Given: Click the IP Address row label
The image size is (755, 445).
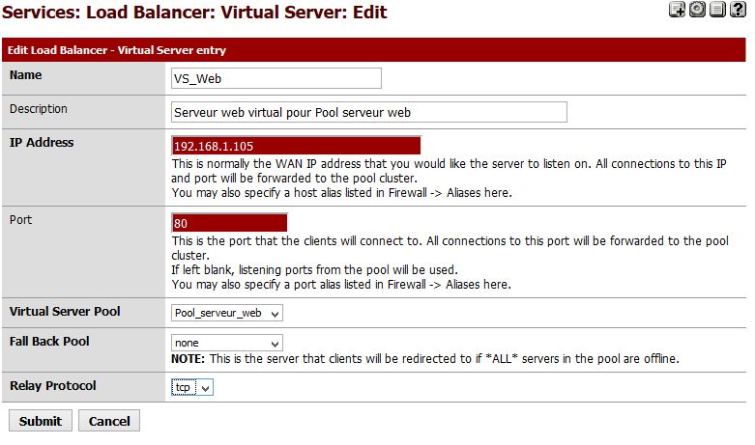Looking at the screenshot, I should click(x=42, y=142).
